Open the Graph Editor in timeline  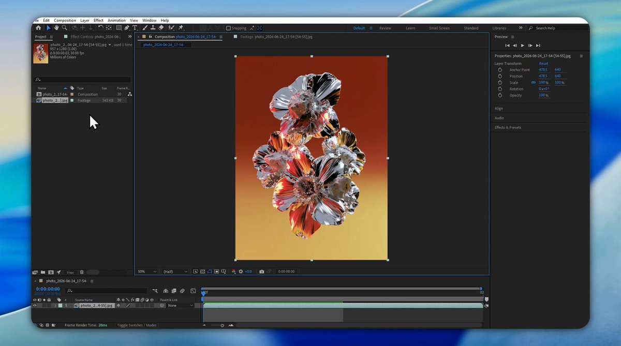193,291
